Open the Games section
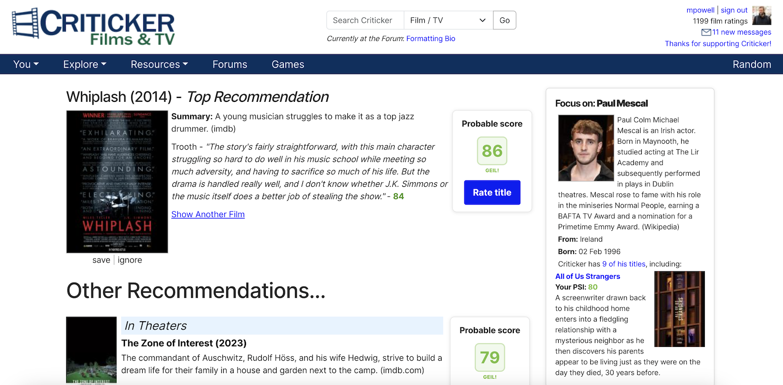 (x=288, y=64)
